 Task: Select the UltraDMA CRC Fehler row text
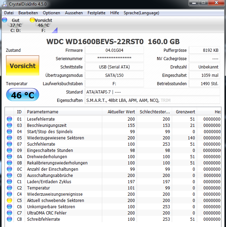click(47, 213)
